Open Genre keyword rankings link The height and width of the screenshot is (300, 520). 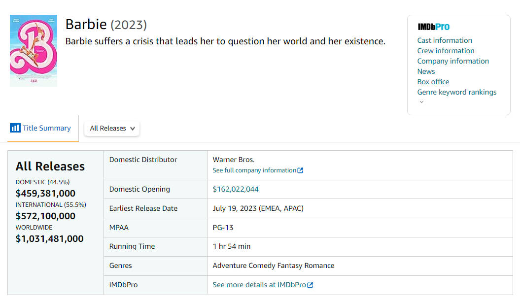pos(456,92)
